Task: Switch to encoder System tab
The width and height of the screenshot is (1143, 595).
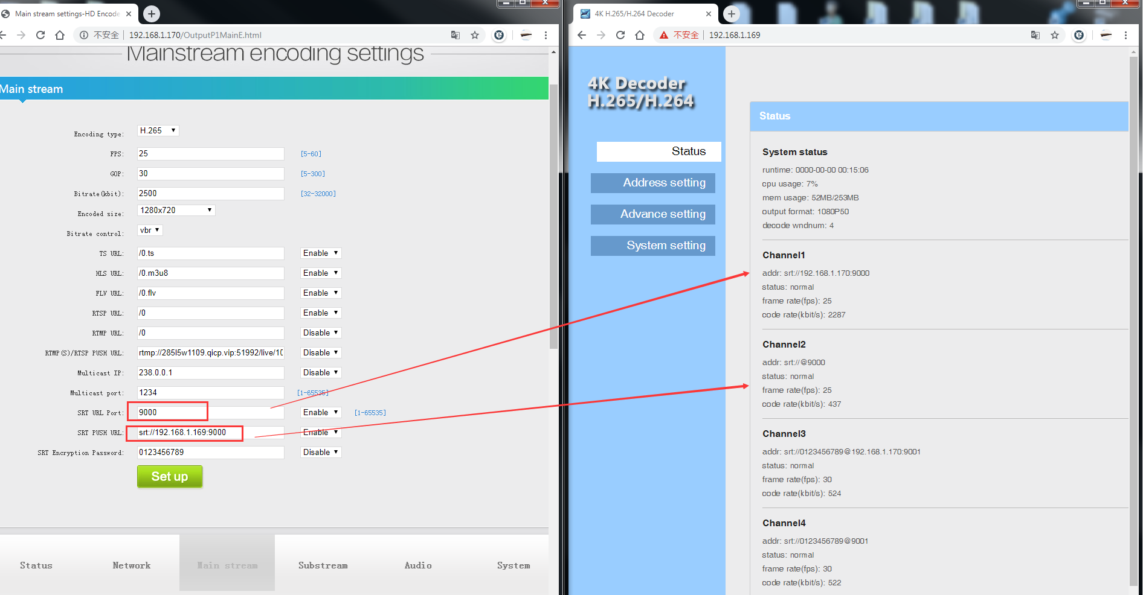Action: [514, 565]
